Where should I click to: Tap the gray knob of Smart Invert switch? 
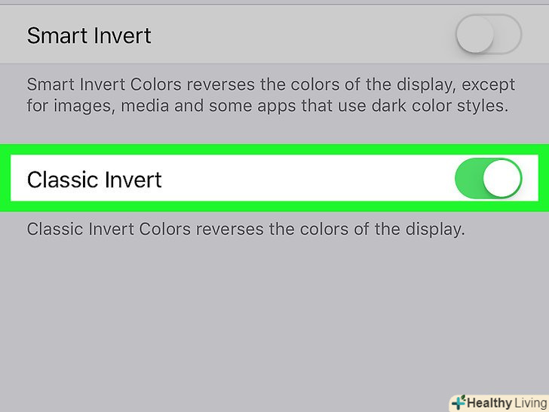tap(475, 35)
